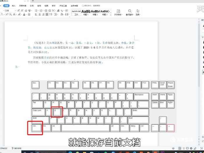Click the show formatting marks icon
The image size is (204, 153).
tap(62, 10)
